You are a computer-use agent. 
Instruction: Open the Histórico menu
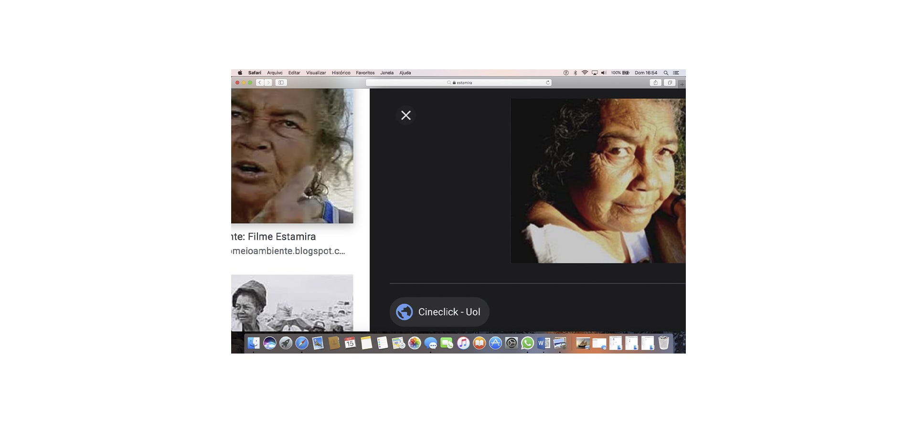[341, 73]
